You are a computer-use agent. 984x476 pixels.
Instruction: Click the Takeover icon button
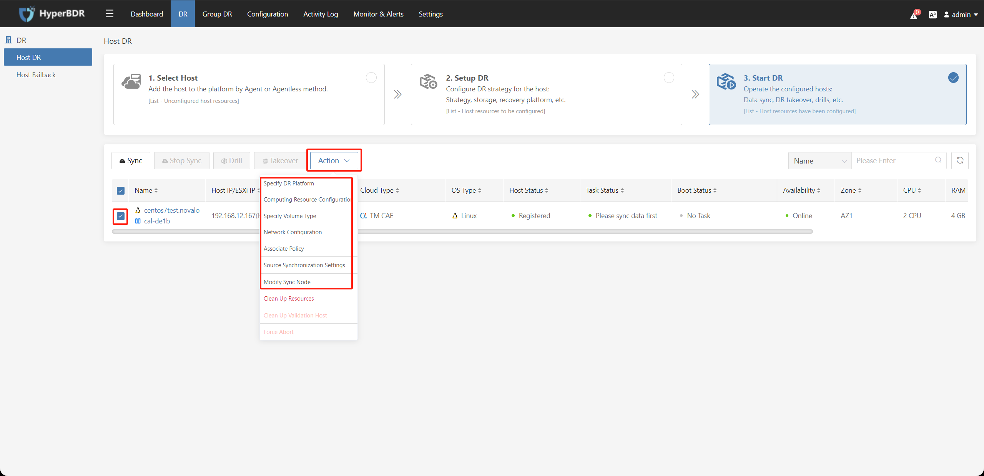coord(280,160)
